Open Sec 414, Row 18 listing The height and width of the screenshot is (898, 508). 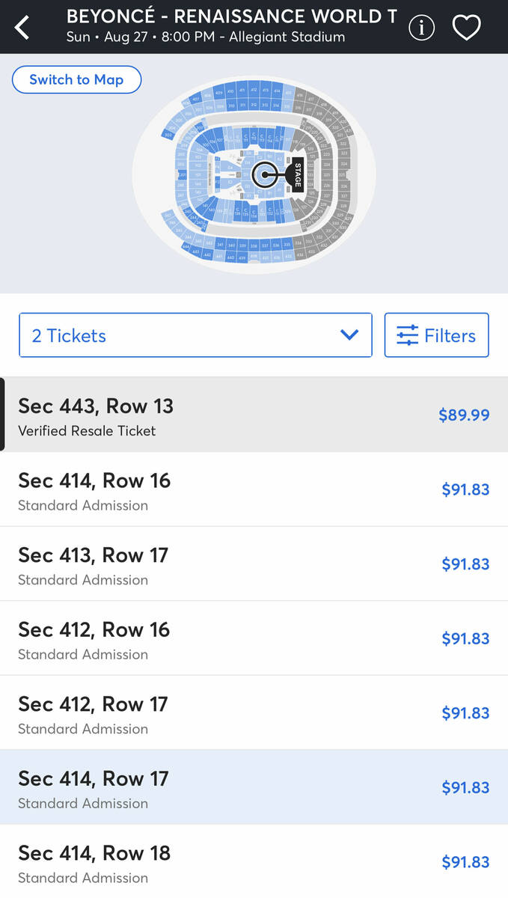[224, 861]
